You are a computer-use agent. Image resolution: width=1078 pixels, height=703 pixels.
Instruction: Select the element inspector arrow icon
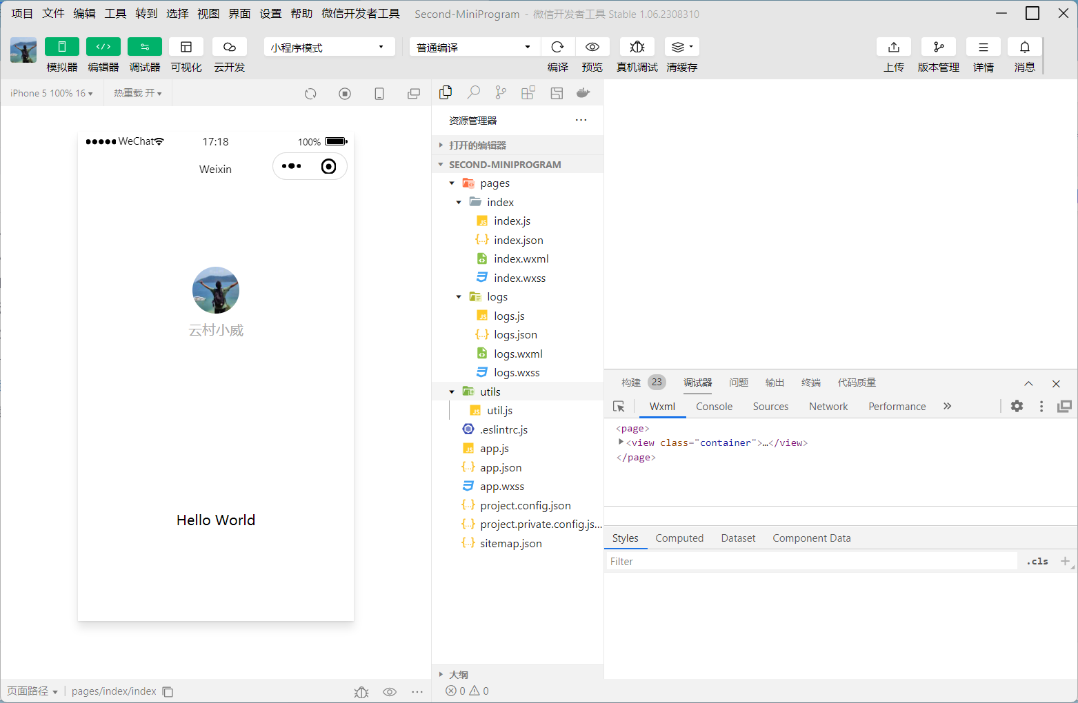tap(619, 407)
